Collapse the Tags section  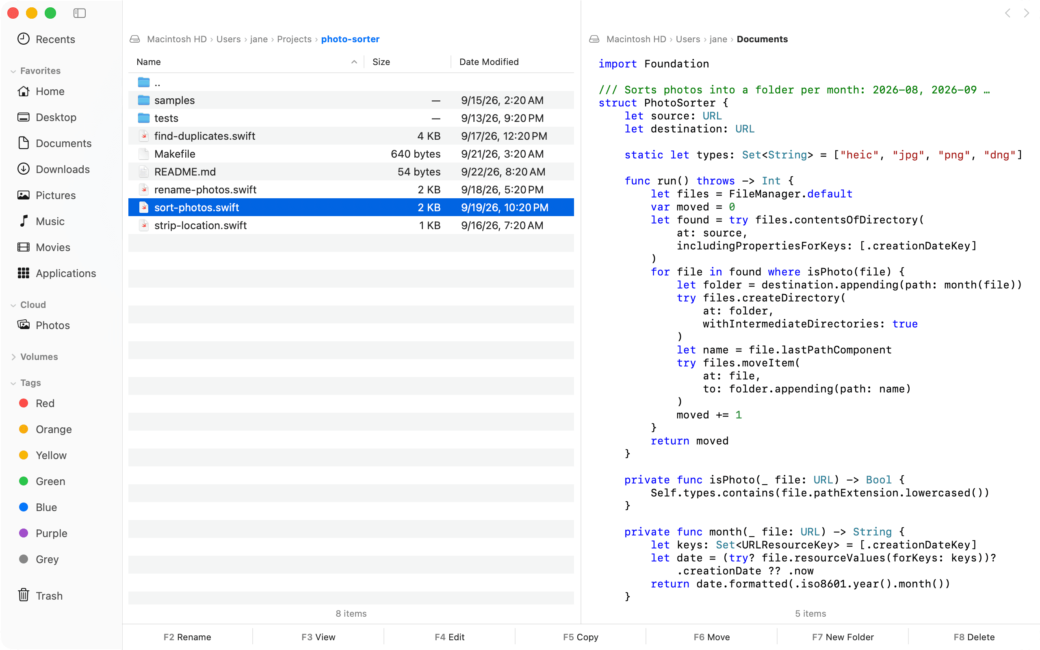click(x=13, y=383)
